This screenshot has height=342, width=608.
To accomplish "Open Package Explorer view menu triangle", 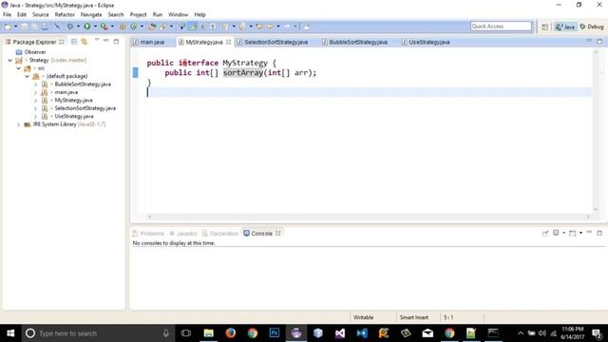I will coord(97,40).
